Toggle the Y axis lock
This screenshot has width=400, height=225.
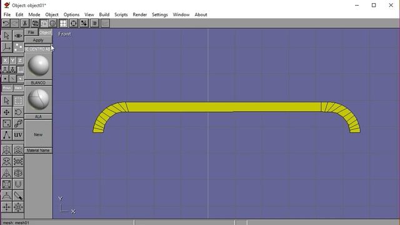click(x=12, y=61)
